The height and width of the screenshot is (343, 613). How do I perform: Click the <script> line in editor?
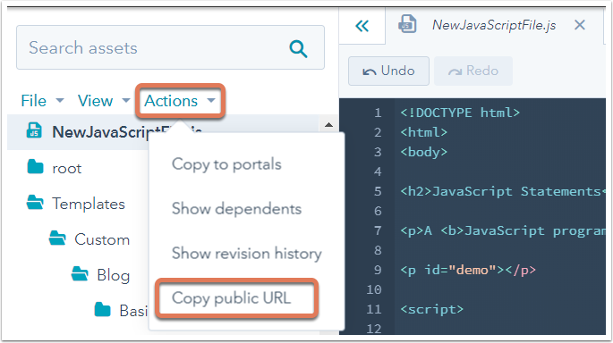tap(432, 309)
